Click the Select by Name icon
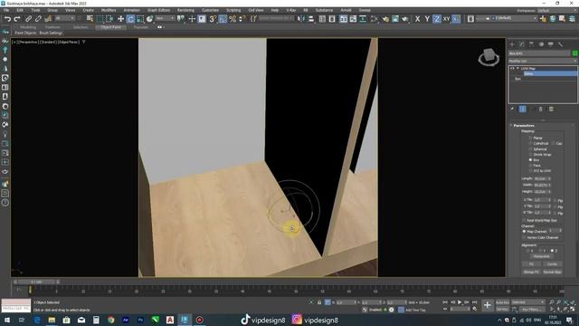 (90, 19)
